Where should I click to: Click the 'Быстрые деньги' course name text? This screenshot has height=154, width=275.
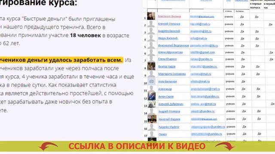(x=45, y=19)
